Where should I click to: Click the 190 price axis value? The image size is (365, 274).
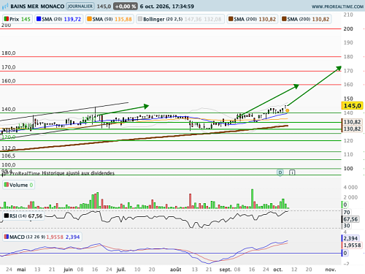[348, 42]
